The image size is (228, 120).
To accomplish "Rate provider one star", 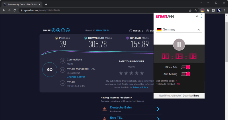I will pos(121,73).
